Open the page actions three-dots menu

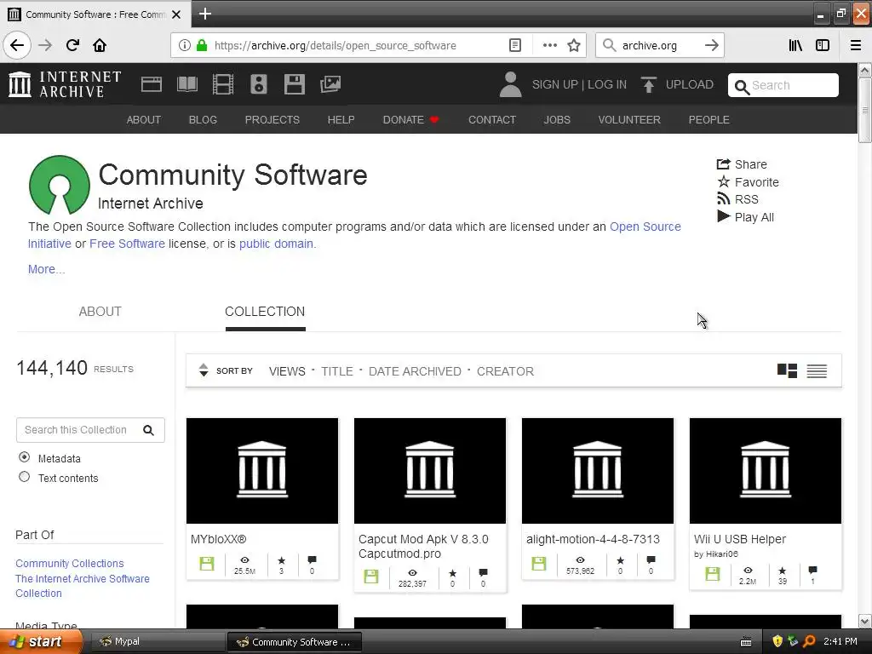(x=549, y=45)
